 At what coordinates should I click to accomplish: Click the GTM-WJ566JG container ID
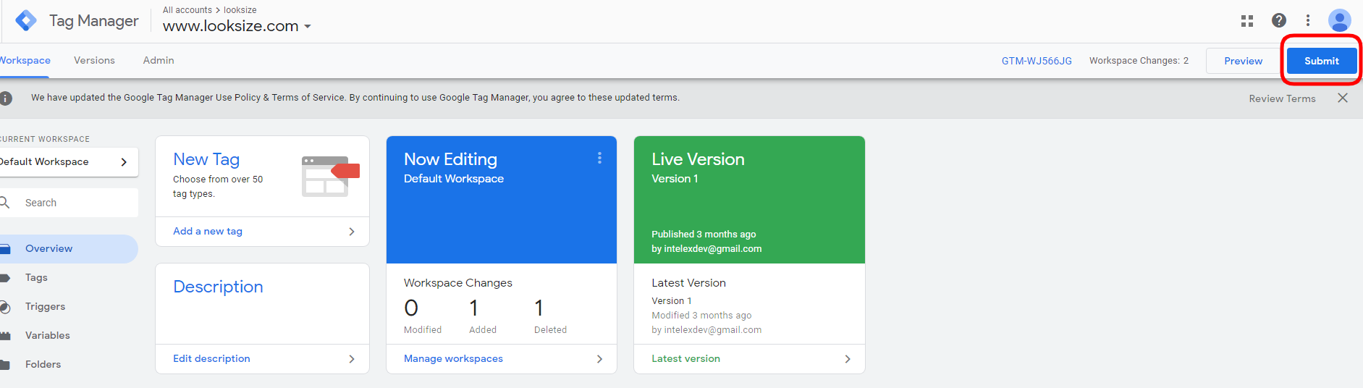pyautogui.click(x=1037, y=61)
